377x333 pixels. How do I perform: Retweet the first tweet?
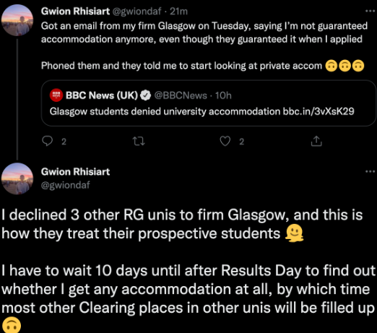coord(139,142)
